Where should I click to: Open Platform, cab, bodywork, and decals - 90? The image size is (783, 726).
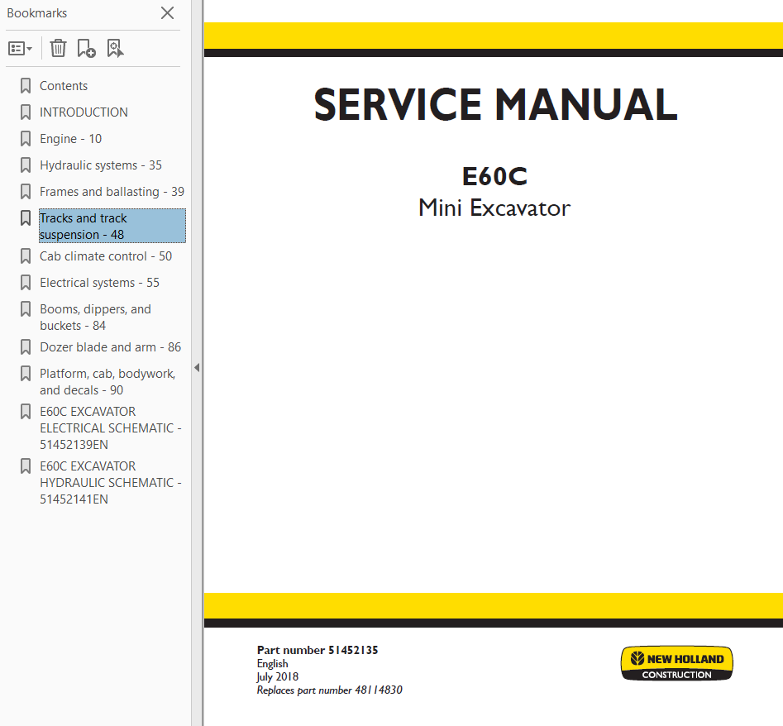point(107,381)
